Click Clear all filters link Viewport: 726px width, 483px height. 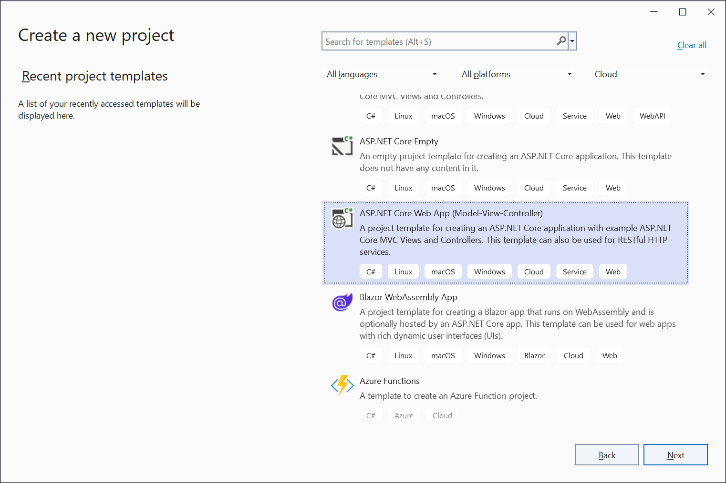click(x=691, y=45)
